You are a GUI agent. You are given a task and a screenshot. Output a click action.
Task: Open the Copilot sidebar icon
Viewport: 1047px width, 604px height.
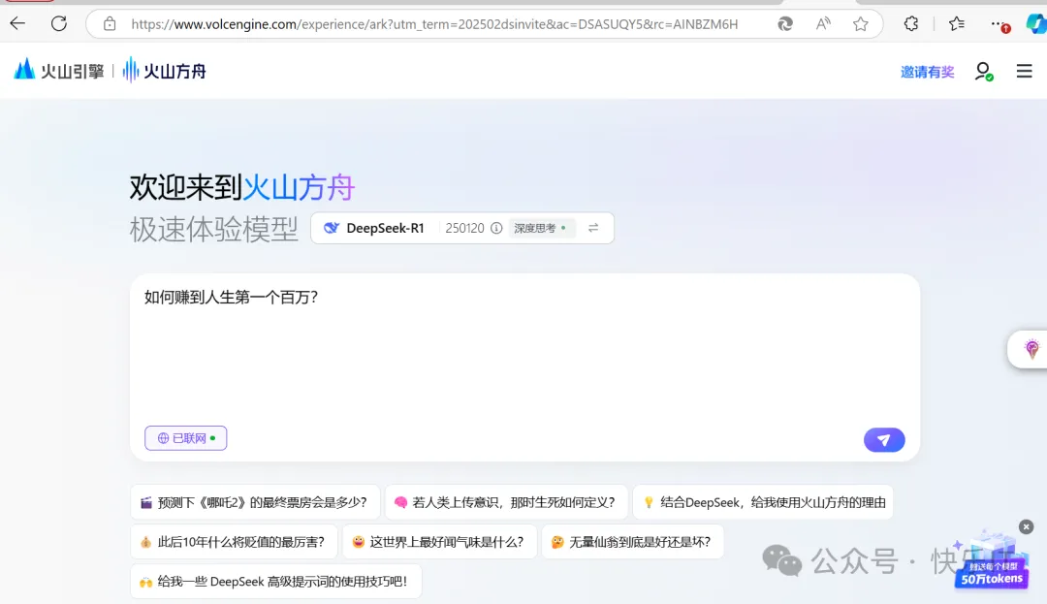point(1036,24)
